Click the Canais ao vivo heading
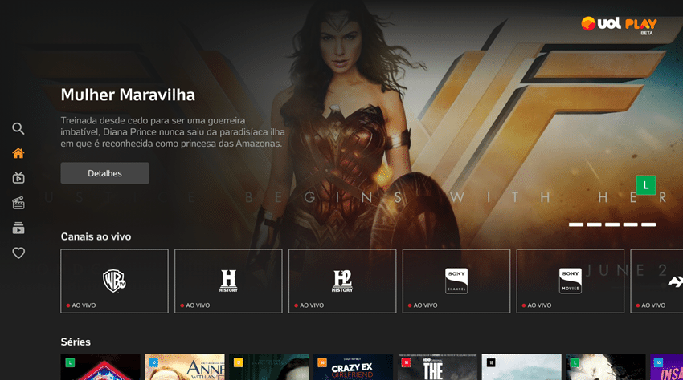The height and width of the screenshot is (380, 683). [x=96, y=236]
